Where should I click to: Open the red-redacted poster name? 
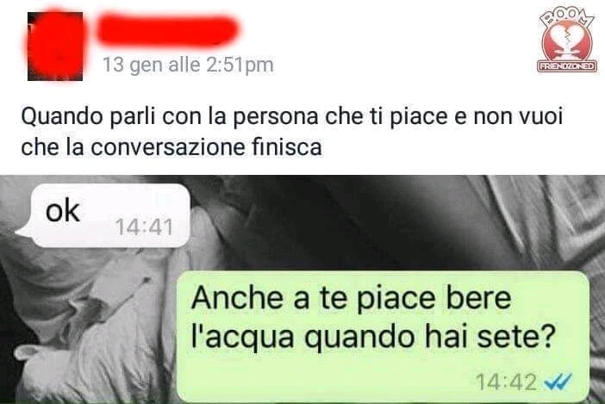(167, 29)
